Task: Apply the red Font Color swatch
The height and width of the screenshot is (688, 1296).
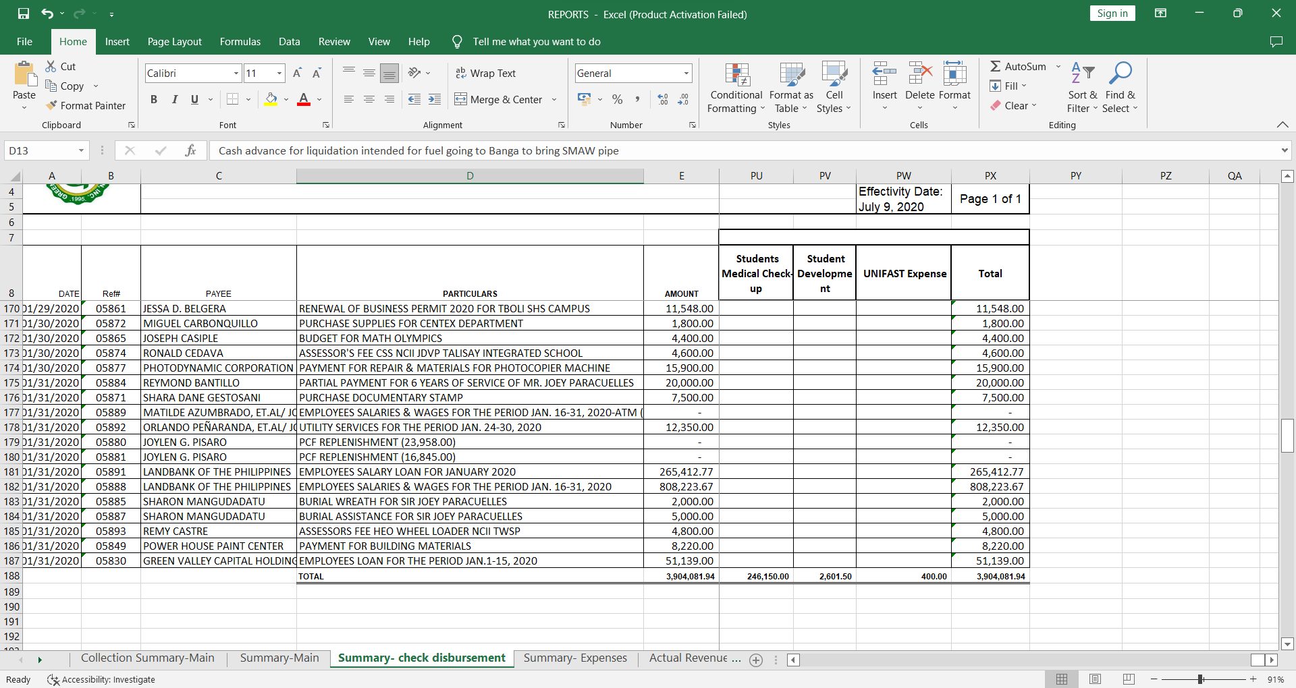Action: (304, 99)
